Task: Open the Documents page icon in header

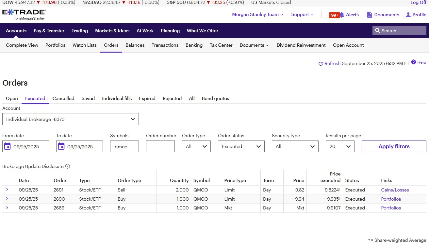Action: point(370,15)
